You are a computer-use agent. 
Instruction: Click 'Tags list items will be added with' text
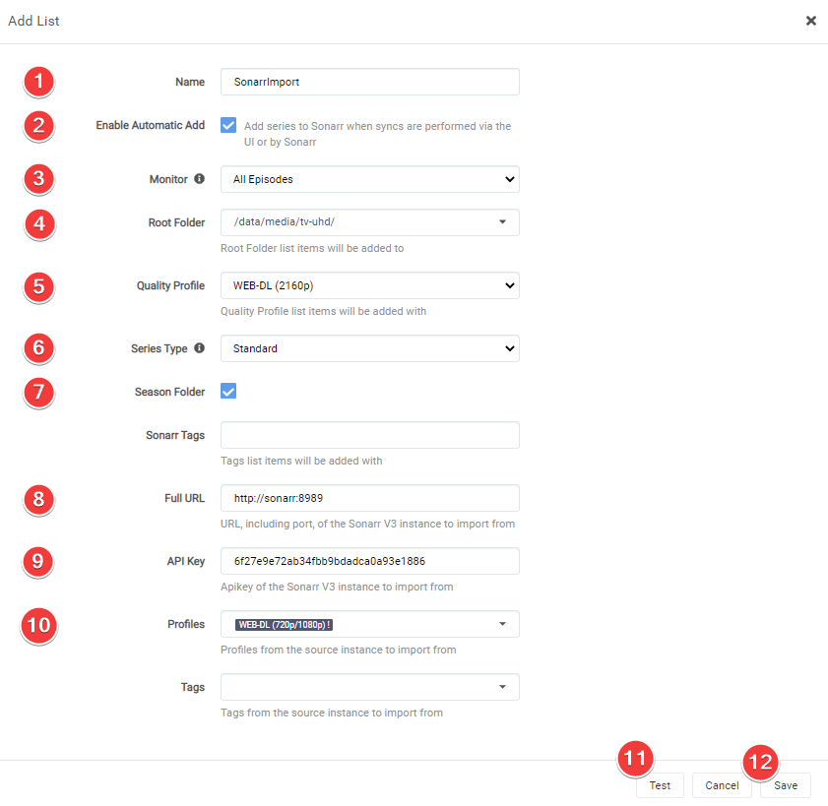point(301,461)
